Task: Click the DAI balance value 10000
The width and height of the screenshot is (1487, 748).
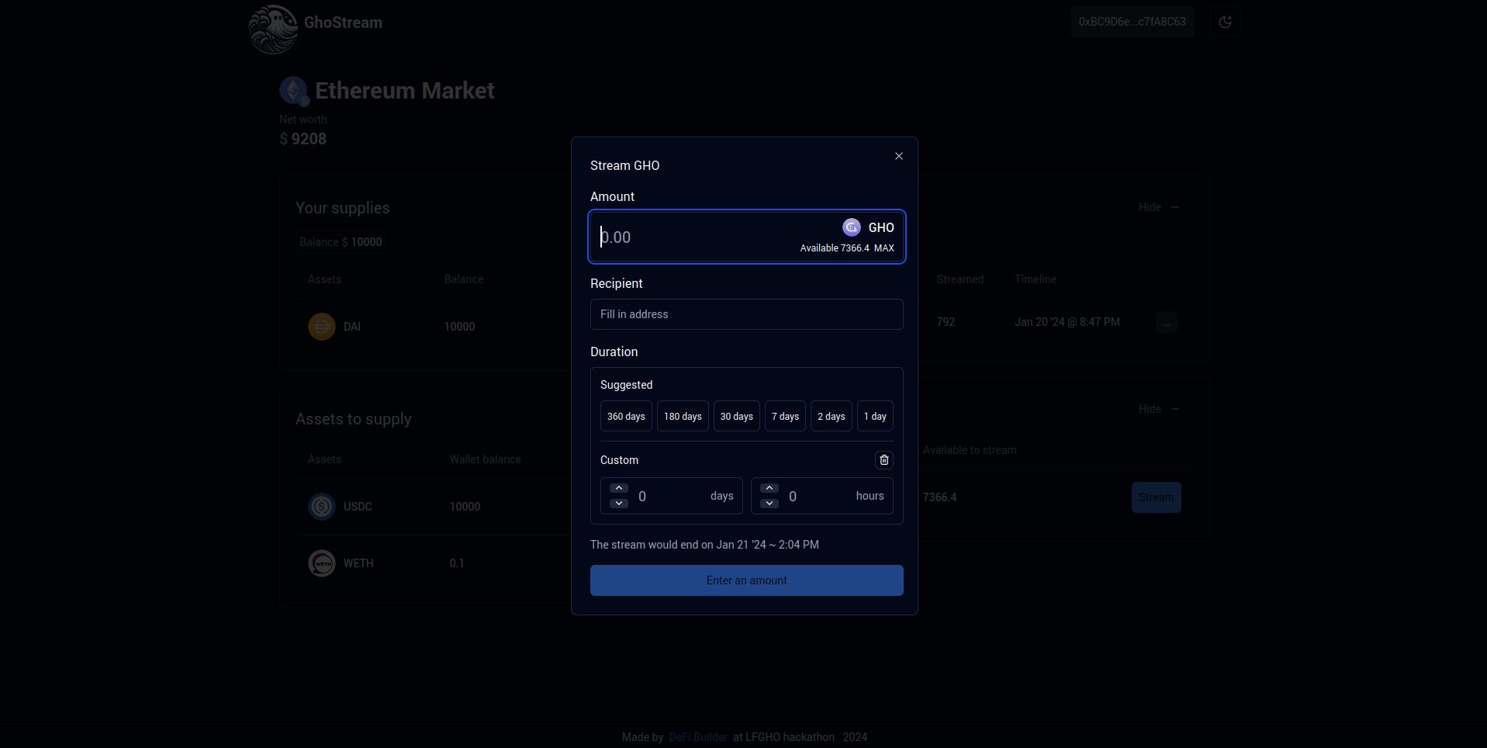Action: pyautogui.click(x=459, y=327)
